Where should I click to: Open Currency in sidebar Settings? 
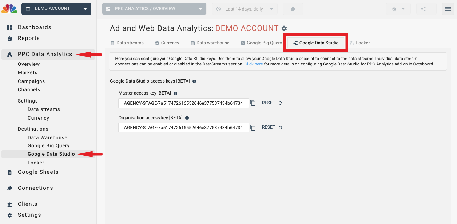click(x=38, y=118)
